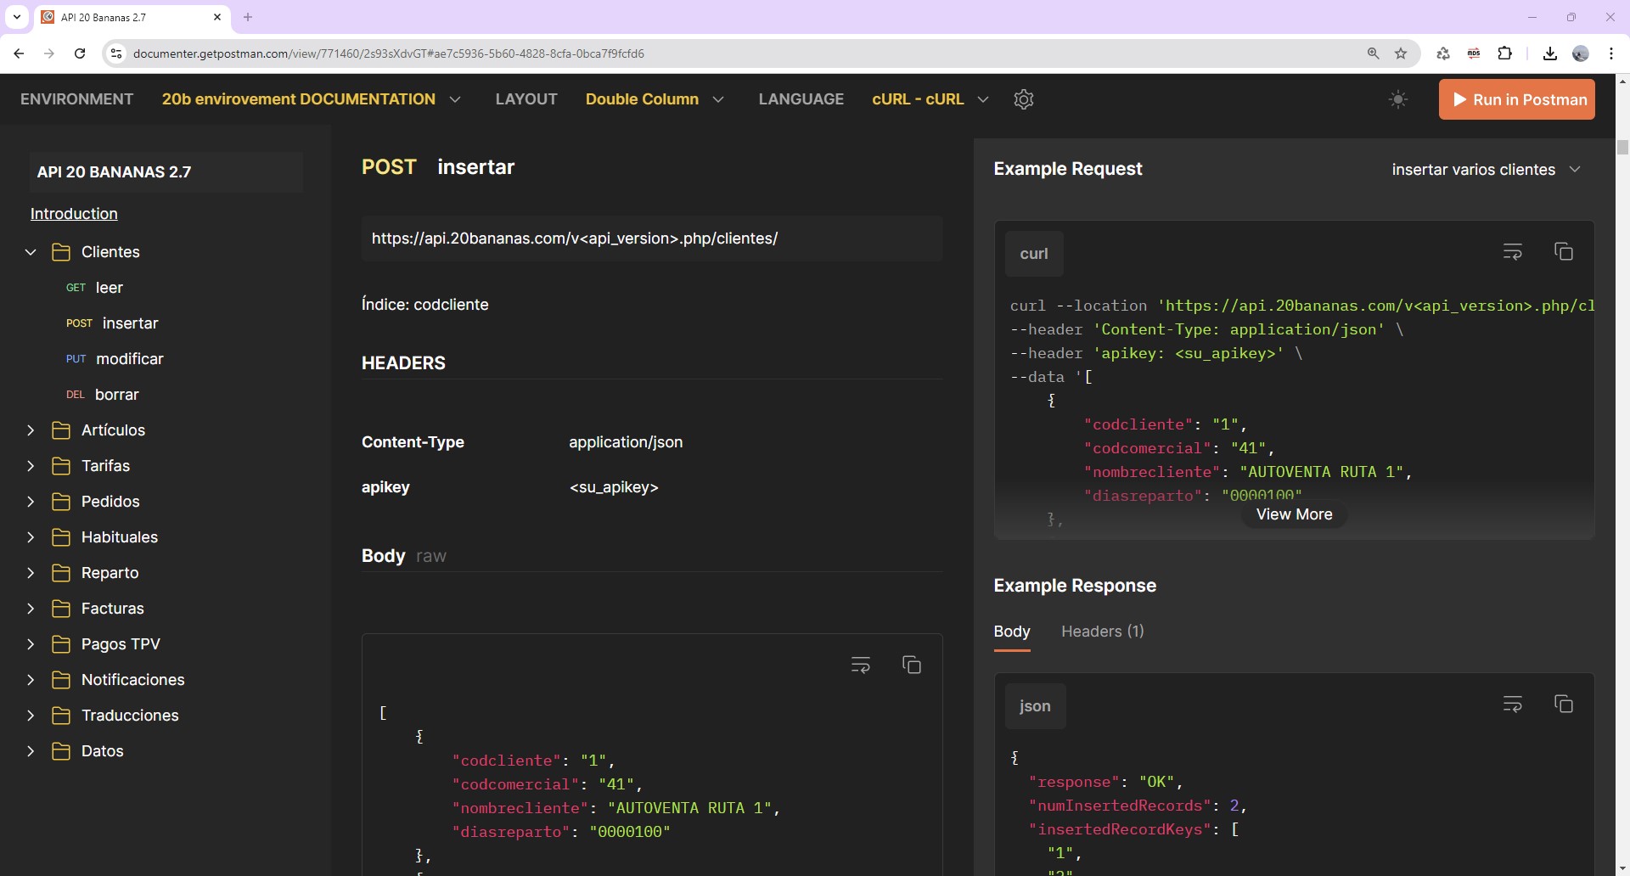The image size is (1630, 876).
Task: Open browser extensions puzzle icon
Action: (x=1504, y=53)
